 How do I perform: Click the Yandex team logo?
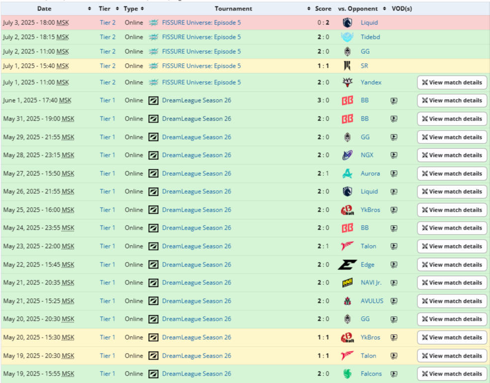click(347, 82)
